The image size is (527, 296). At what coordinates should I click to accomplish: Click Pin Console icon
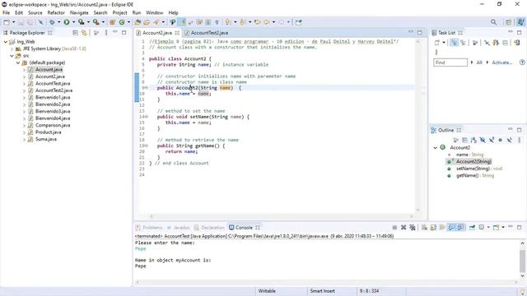pyautogui.click(x=472, y=228)
